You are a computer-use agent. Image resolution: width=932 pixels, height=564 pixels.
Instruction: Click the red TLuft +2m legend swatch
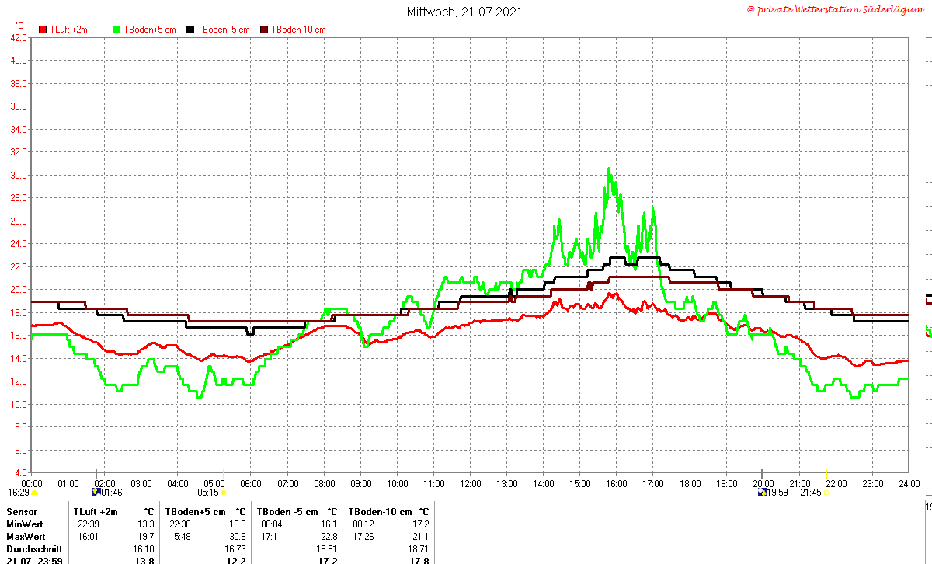(x=43, y=30)
